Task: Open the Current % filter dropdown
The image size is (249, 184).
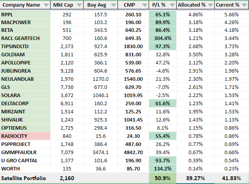Action: coord(244,5)
